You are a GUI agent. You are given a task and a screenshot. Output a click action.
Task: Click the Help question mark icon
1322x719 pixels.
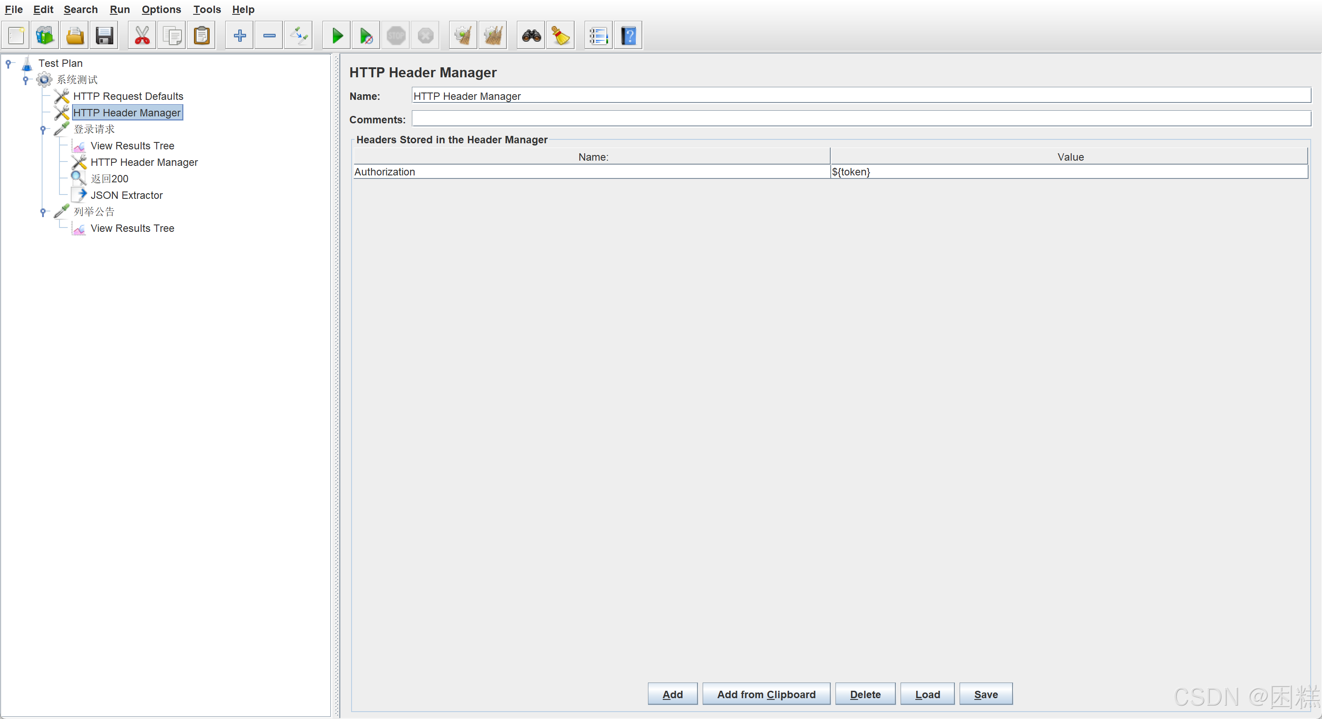click(x=628, y=36)
